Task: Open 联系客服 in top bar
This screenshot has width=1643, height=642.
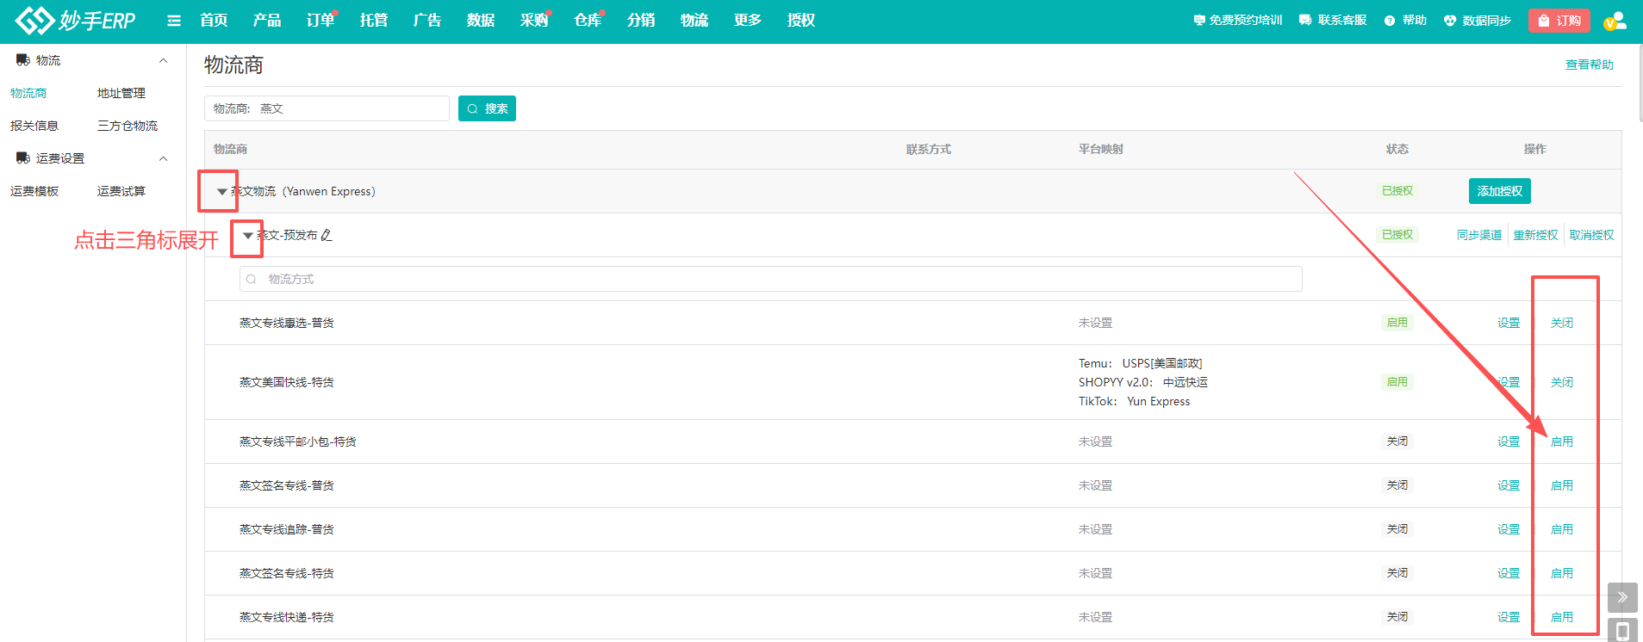Action: [x=1333, y=21]
